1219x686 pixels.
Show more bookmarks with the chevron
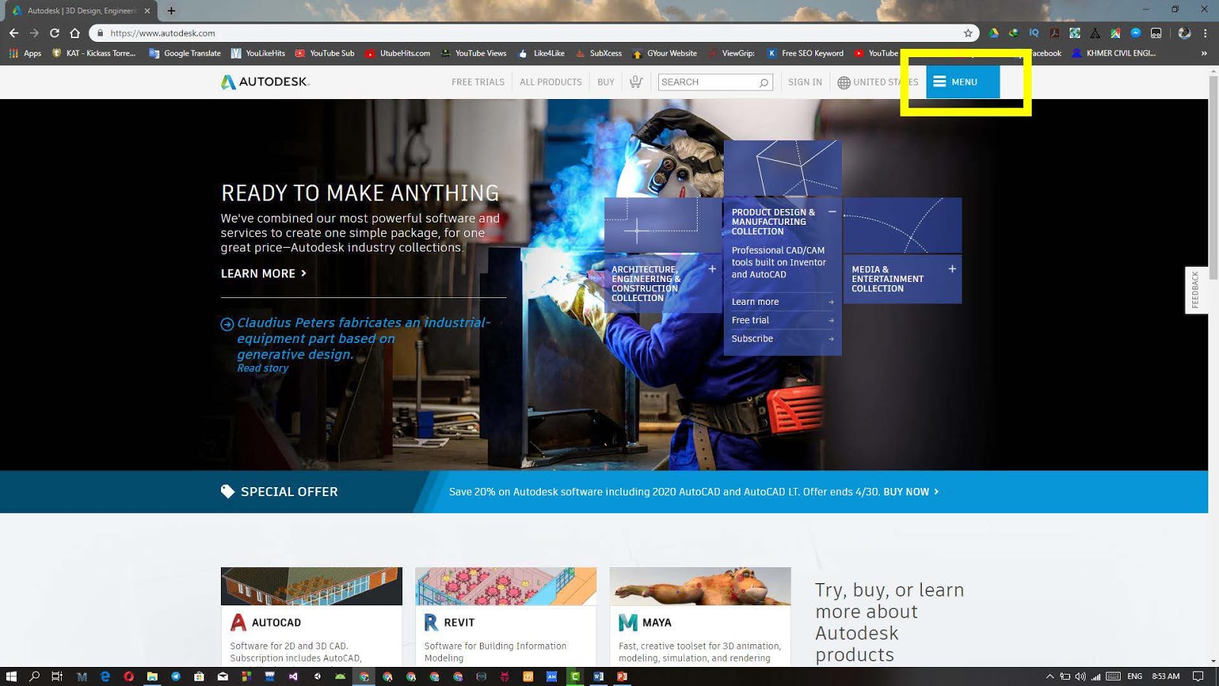point(1204,53)
